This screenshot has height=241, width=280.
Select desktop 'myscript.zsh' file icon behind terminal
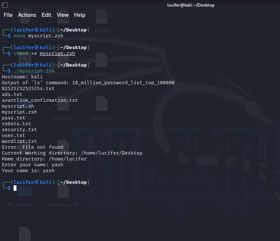63,196
